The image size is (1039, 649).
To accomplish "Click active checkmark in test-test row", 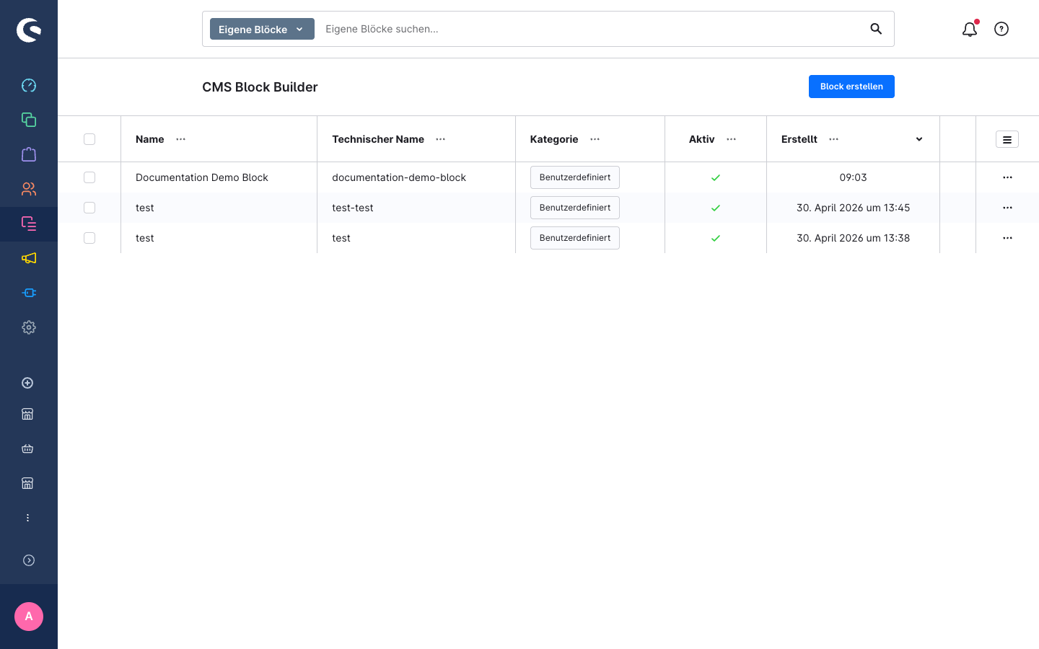I will point(716,208).
